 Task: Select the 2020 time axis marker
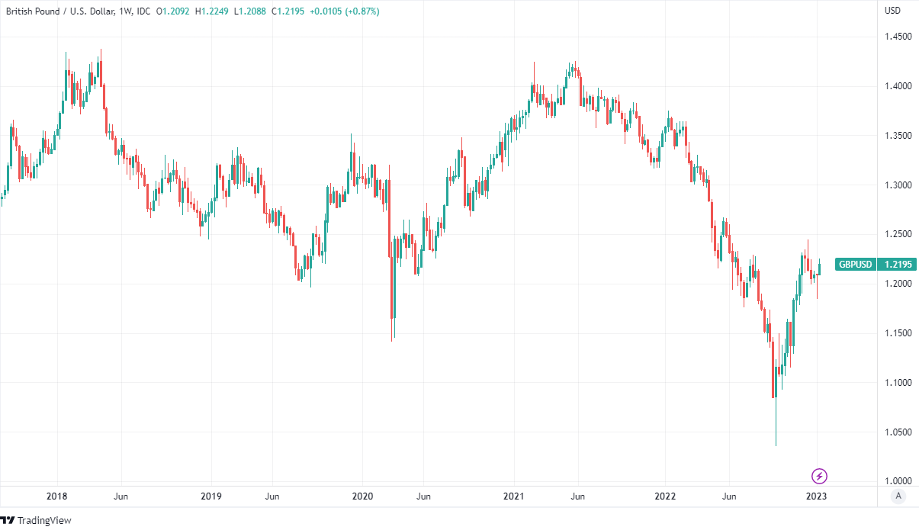tap(361, 496)
